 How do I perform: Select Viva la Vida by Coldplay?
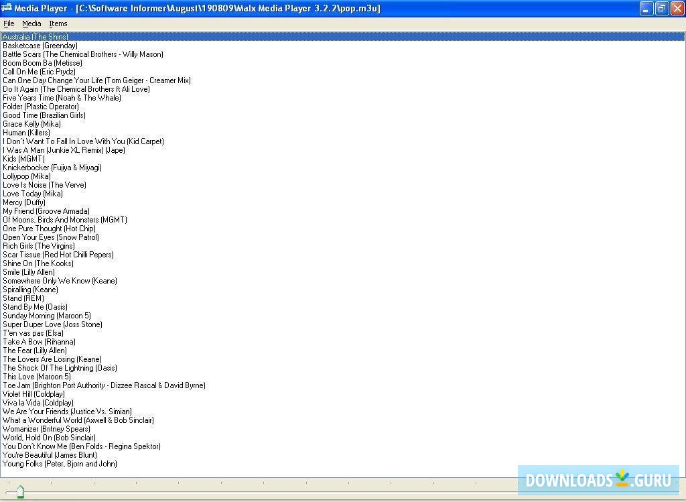pyautogui.click(x=38, y=403)
